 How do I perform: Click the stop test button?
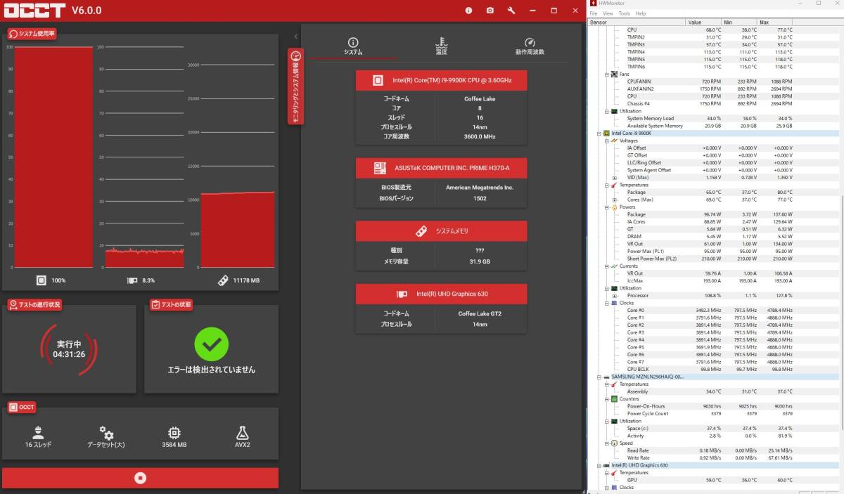(x=140, y=478)
